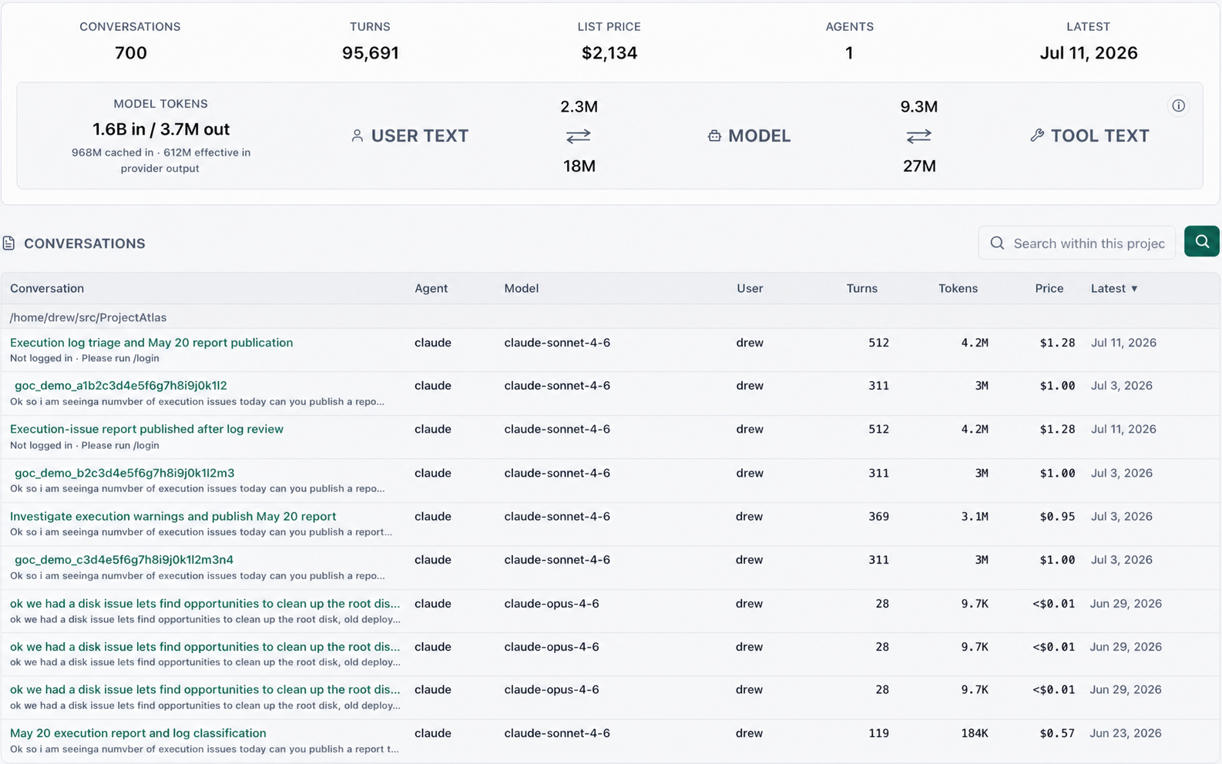
Task: Click the 27M value under Tool Text arrows
Action: pos(919,166)
